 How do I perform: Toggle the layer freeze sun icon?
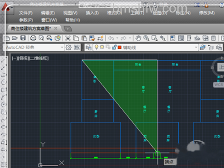(x=102, y=47)
